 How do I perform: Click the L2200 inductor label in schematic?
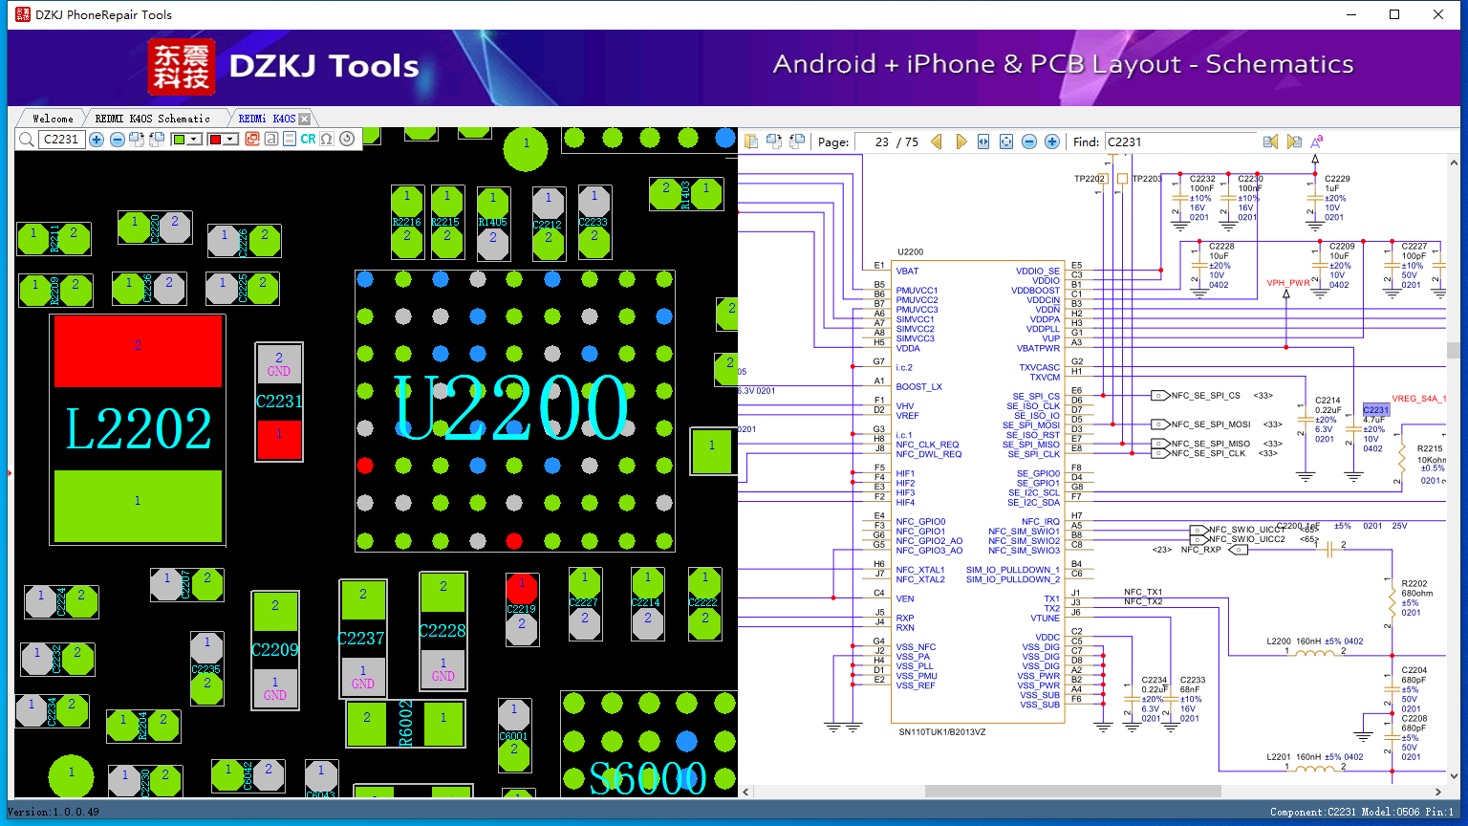click(1279, 641)
